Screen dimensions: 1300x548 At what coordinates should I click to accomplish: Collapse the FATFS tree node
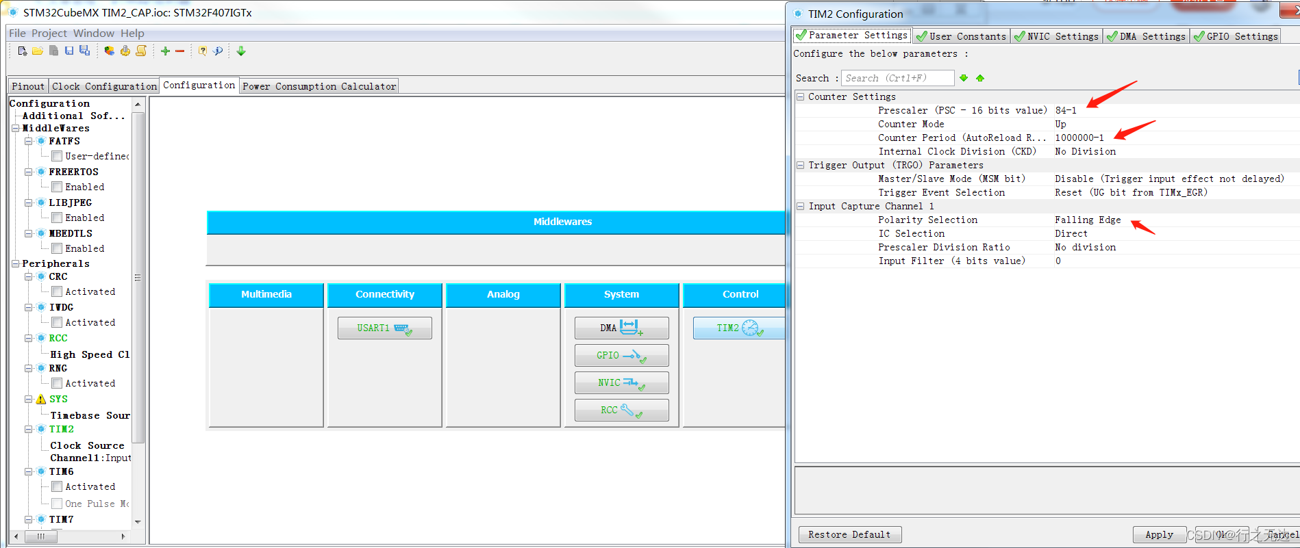(x=29, y=141)
